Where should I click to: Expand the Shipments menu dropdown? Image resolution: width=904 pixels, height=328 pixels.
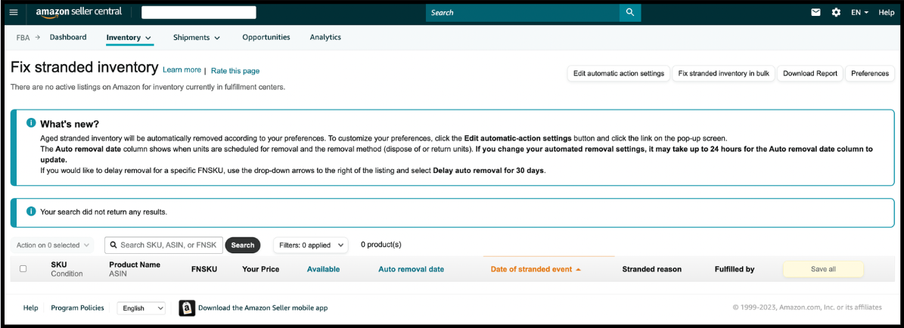(197, 38)
